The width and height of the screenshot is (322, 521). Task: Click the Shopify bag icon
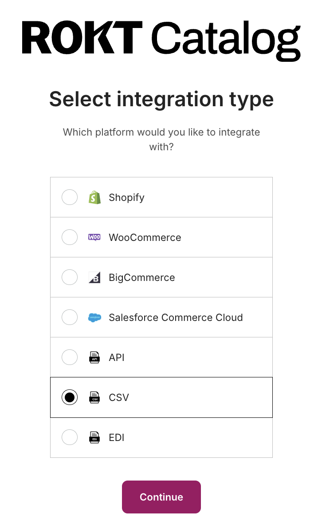(x=94, y=197)
